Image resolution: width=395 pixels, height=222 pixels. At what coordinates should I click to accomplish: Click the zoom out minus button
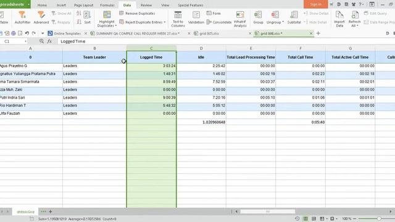(355, 219)
